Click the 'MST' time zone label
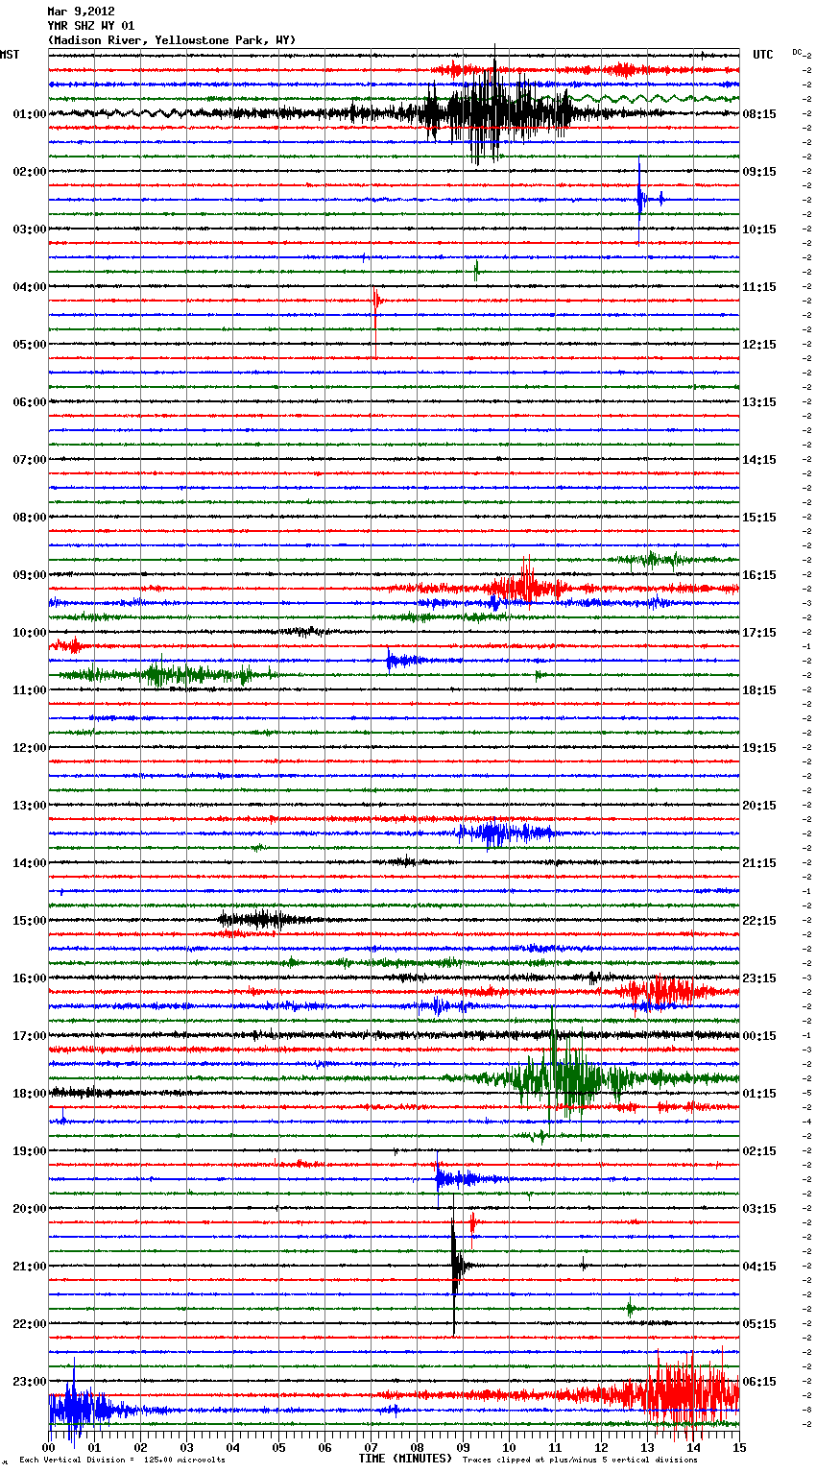The image size is (816, 1473). click(x=10, y=55)
